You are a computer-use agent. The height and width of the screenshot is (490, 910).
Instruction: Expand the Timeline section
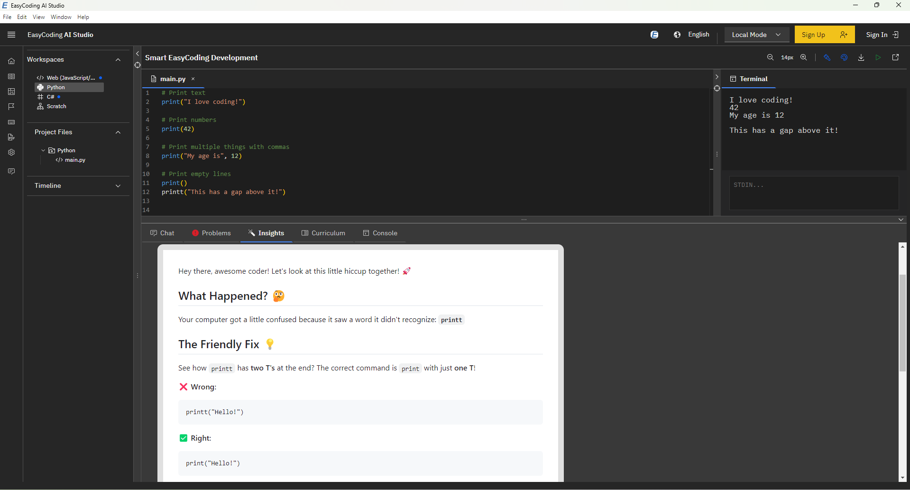click(118, 186)
